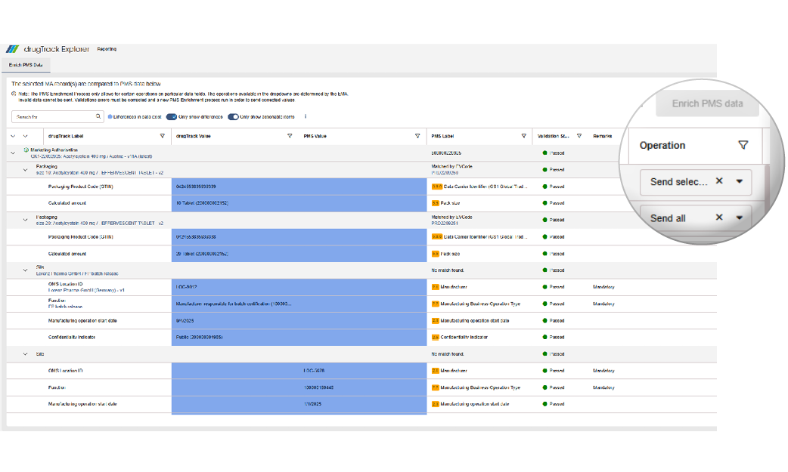This screenshot has width=788, height=472.
Task: Switch to the Enrich PMS Data tab
Action: 24,64
